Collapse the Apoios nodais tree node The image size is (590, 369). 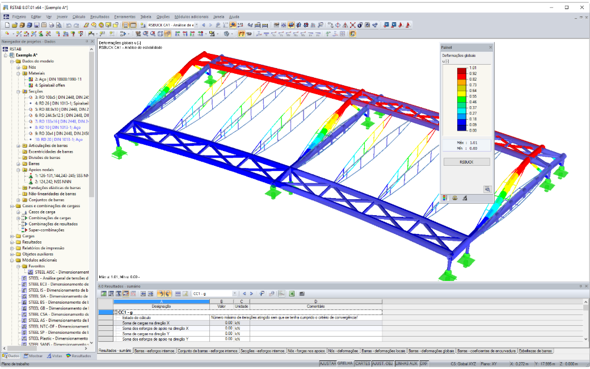pyautogui.click(x=18, y=170)
